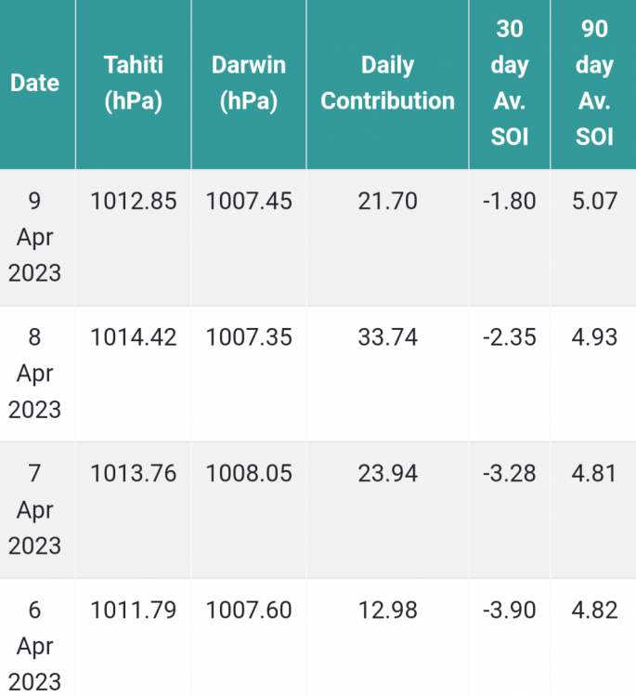Image resolution: width=636 pixels, height=697 pixels.
Task: Click the Darwin (hPa) column header
Action: (x=249, y=83)
